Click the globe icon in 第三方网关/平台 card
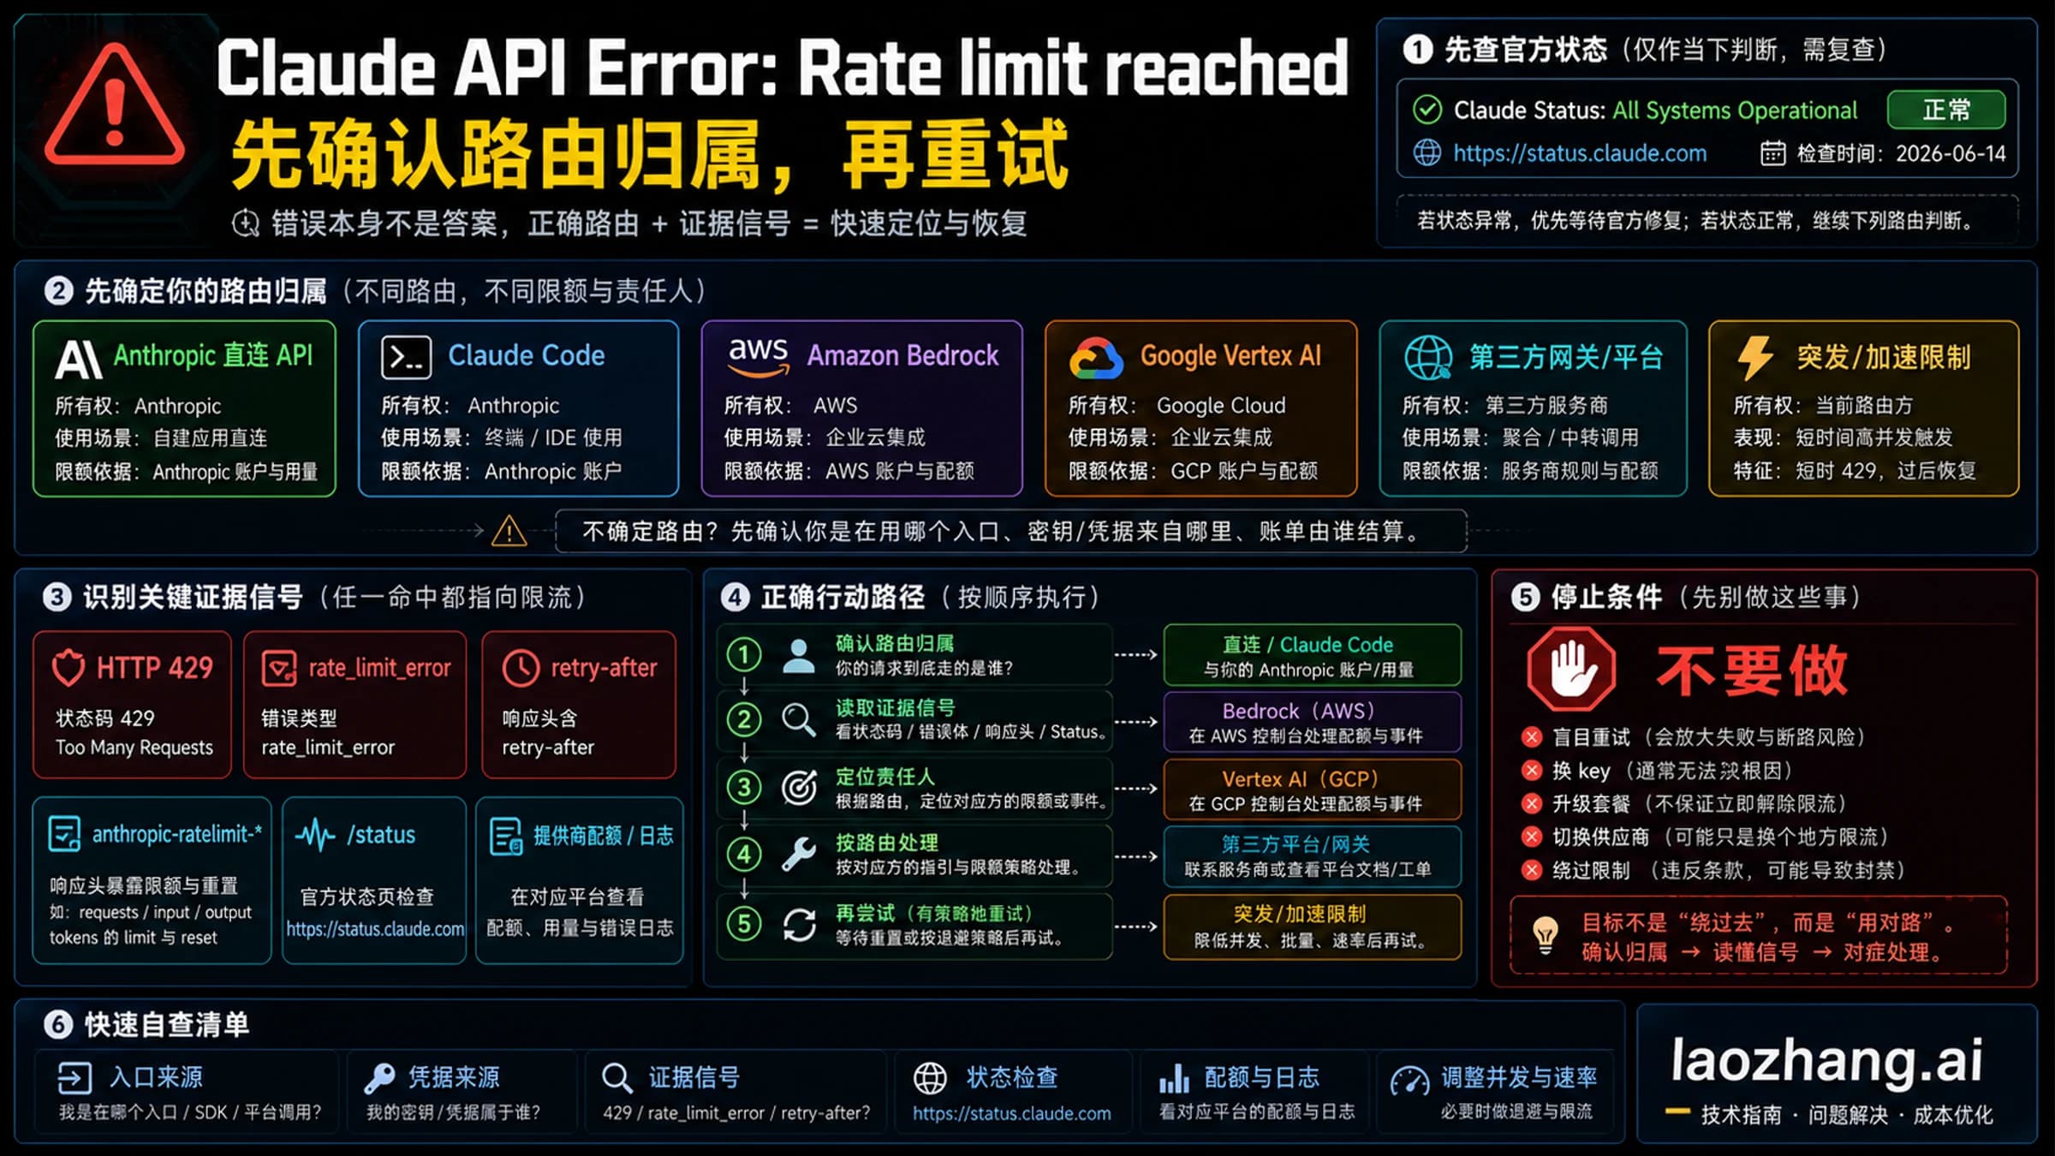This screenshot has width=2055, height=1156. 1428,357
